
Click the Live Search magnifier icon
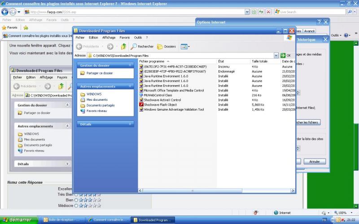pyautogui.click(x=350, y=12)
